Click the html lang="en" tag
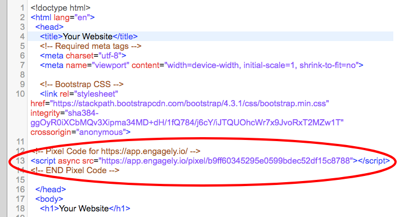This screenshot has width=413, height=217. (x=62, y=17)
